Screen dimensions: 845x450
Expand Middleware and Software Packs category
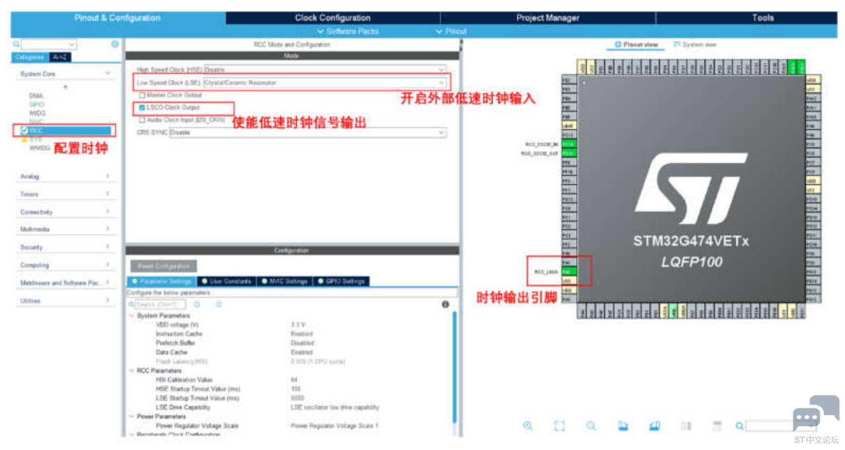[65, 283]
